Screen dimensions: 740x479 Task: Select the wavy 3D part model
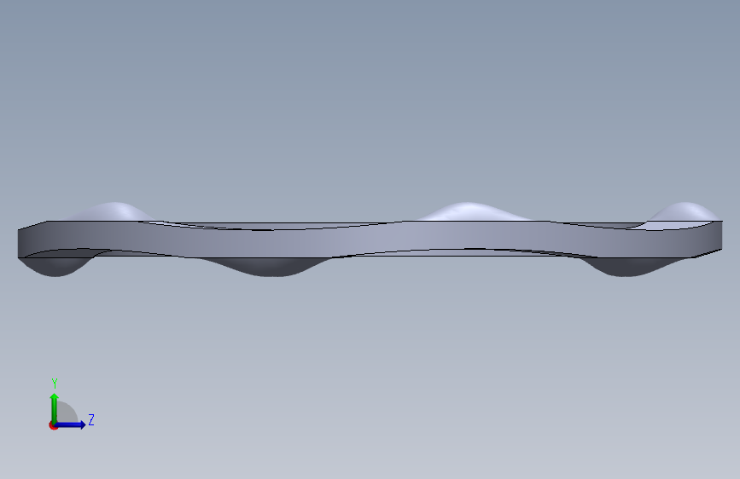[x=370, y=239]
